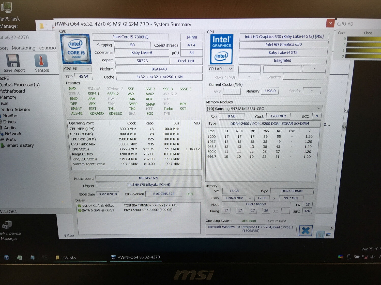Viewport: 381px width, 285px height.
Task: Switch to HWiNFO64 v6.32-4270 taskbar button
Action: [136, 257]
